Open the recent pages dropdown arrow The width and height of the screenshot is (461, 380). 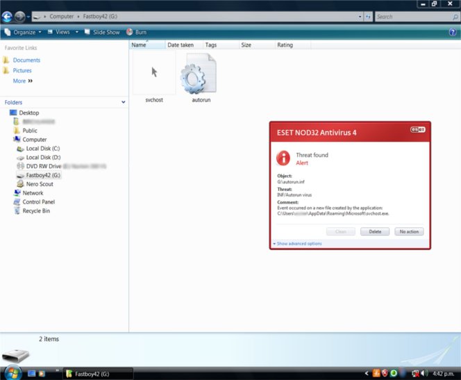(x=28, y=17)
